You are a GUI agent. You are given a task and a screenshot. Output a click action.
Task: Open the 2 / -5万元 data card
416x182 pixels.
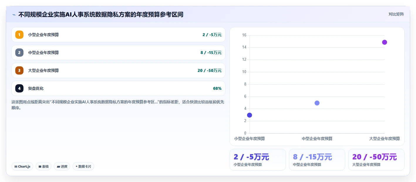pos(258,160)
